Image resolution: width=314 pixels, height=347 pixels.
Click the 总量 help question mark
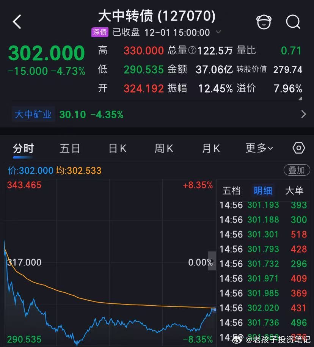192,50
